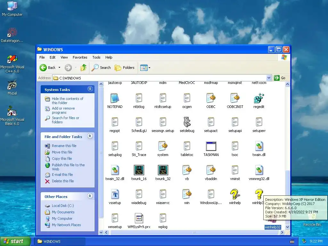Go to My Network Places link
This screenshot has height=246, width=328.
tap(66, 225)
